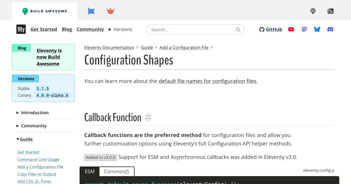Join Discord using the Discord icon
Image resolution: width=351 pixels, height=184 pixels.
[330, 29]
